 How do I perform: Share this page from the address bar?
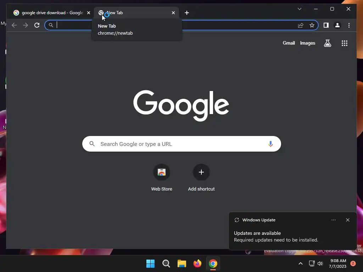point(301,25)
